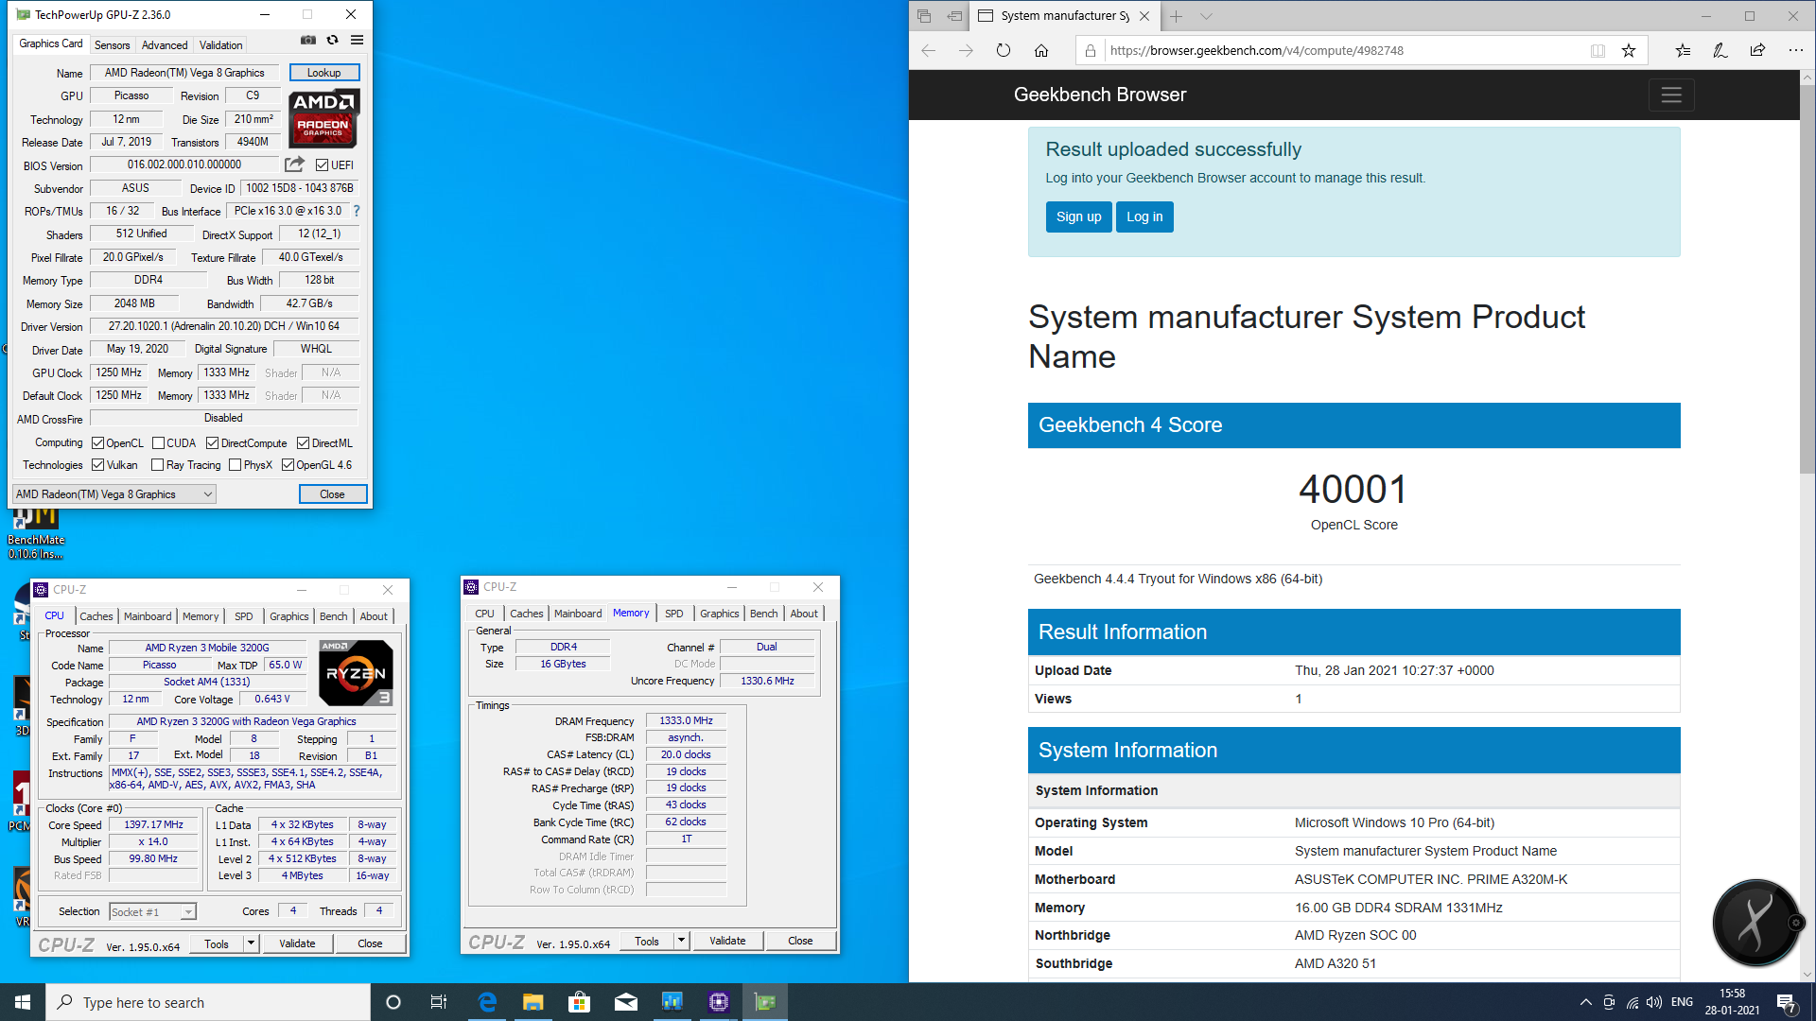
Task: Switch to Validation tab in GPU-Z
Action: tap(220, 45)
